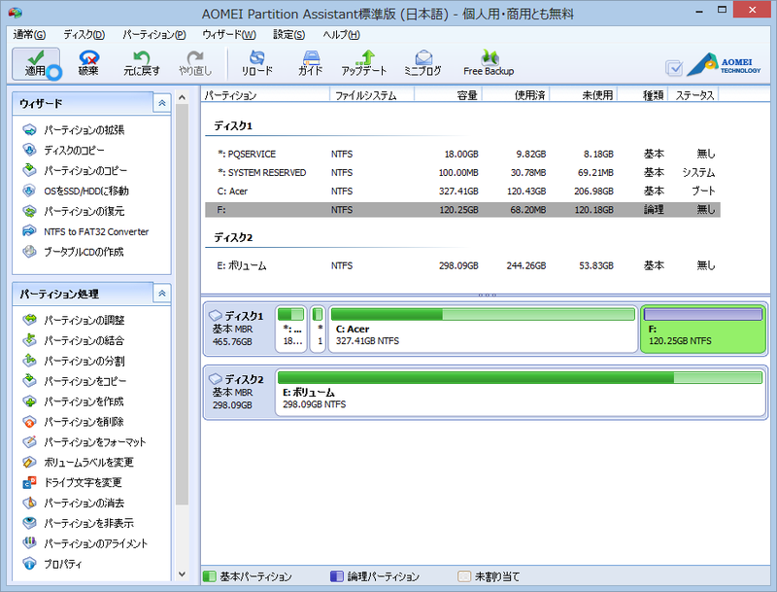777x592 pixels.
Task: Sort by パーティション column header
Action: pos(265,95)
